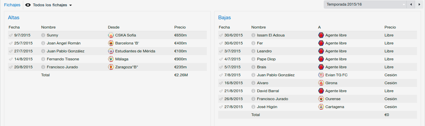The height and width of the screenshot is (126, 425).
Task: Click the info icon next to Fernando Tissone
Action: [x=43, y=59]
